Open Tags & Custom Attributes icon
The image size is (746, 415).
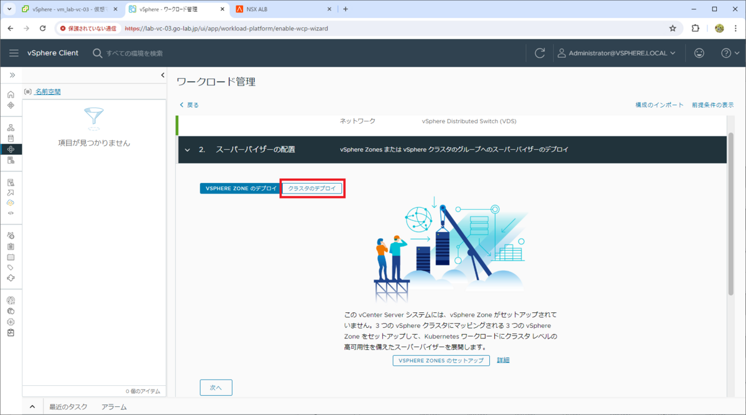click(11, 268)
